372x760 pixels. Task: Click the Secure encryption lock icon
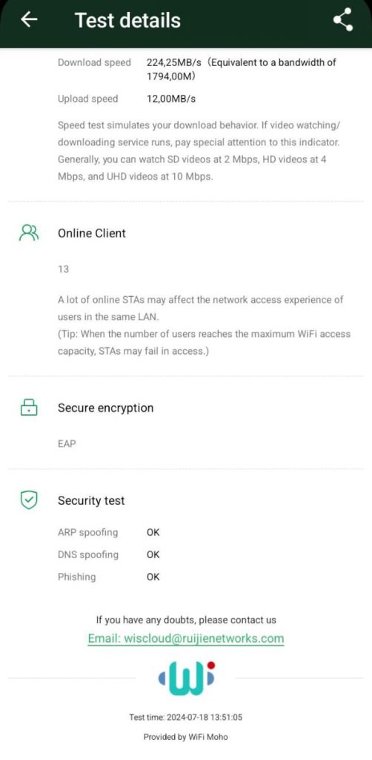29,407
